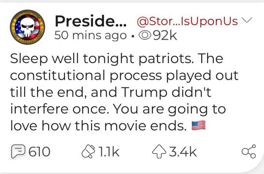
Task: Click the 1.1k echo count
Action: pos(108,151)
